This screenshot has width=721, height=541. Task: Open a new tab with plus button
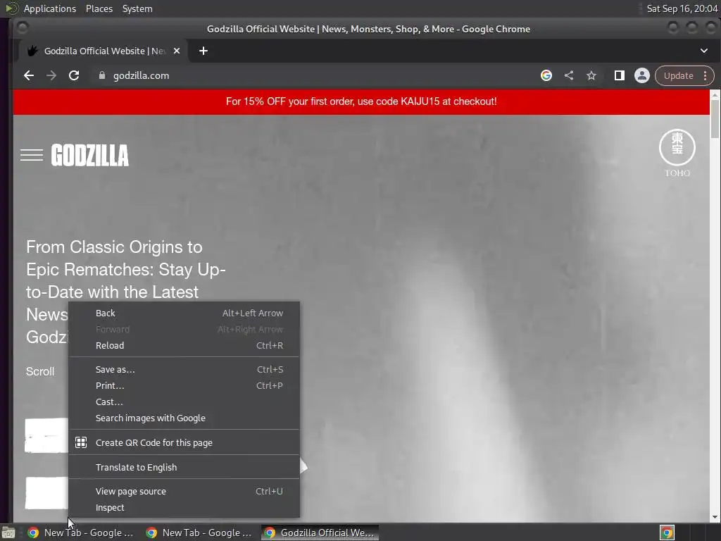pos(203,51)
